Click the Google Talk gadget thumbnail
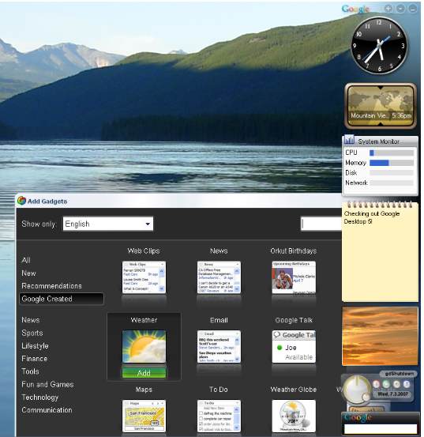The height and width of the screenshot is (437, 424). click(x=294, y=346)
